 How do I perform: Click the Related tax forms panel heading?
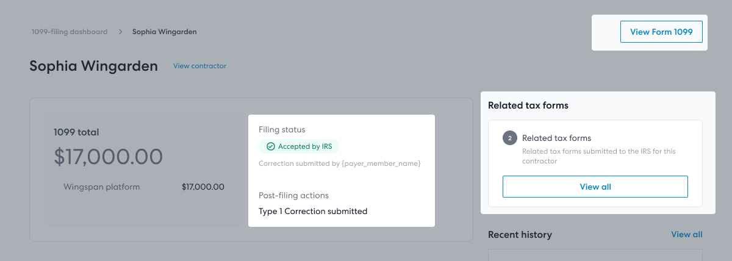point(528,105)
